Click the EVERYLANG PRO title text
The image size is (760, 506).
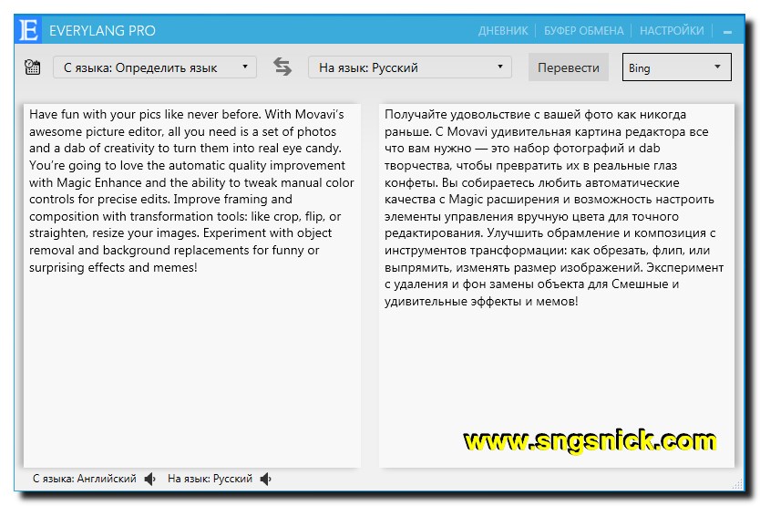click(x=102, y=31)
